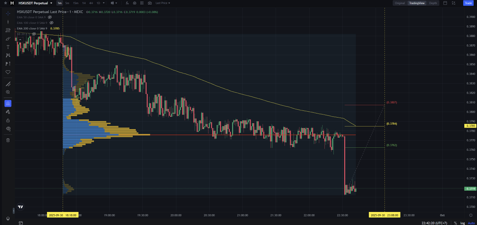
Task: Open the Last Price dropdown
Action: 163,3
